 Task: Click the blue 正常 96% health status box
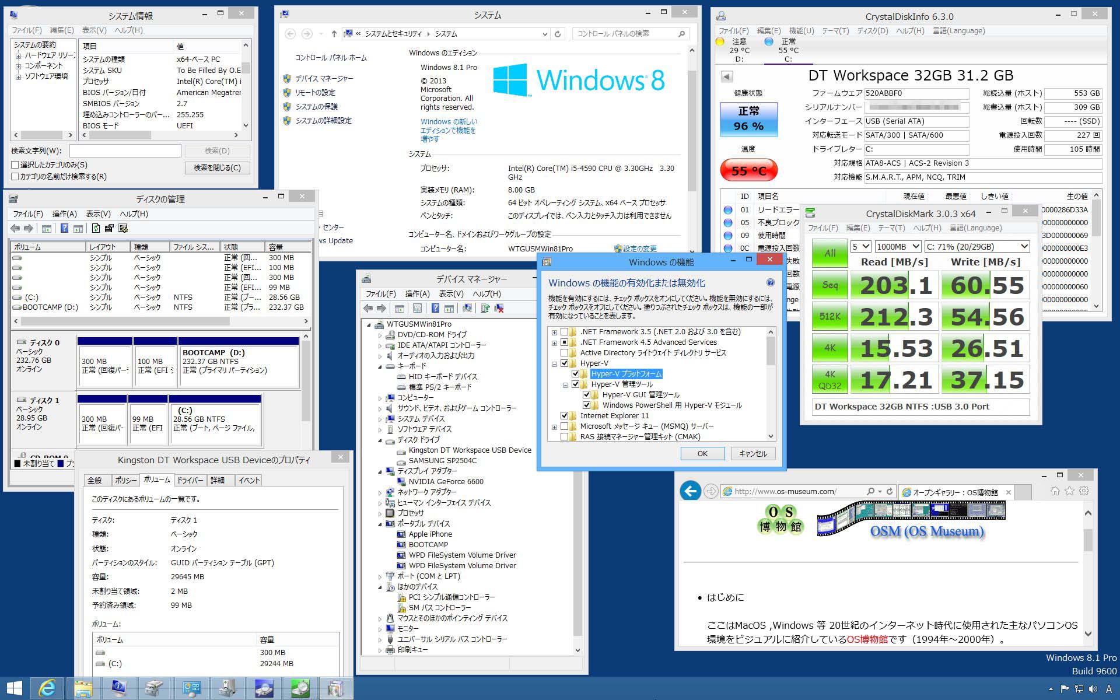(748, 120)
